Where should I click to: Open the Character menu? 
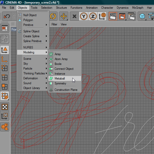[107, 8]
